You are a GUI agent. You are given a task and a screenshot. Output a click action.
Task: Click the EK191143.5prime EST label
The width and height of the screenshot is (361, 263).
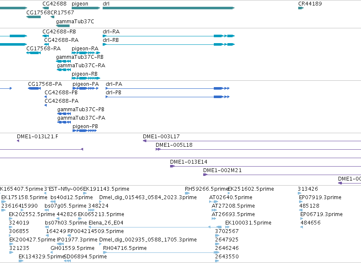[x=106, y=189]
